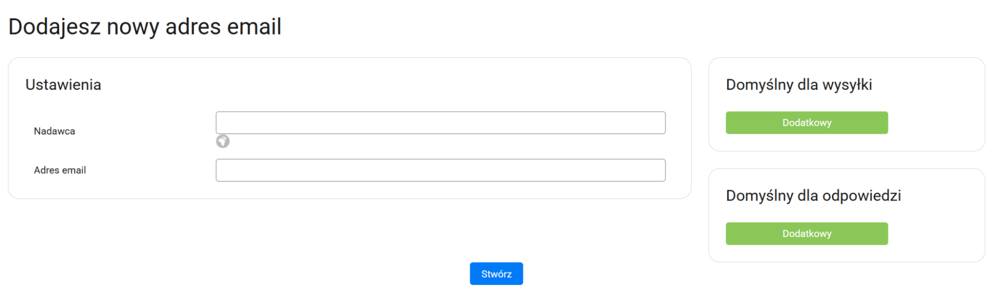
Task: Click the Adres email field label
Action: [60, 170]
